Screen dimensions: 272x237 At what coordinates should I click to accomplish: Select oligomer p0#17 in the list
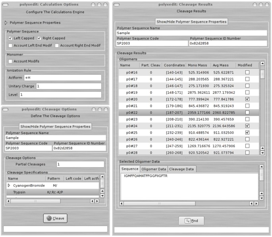[x=189, y=79]
